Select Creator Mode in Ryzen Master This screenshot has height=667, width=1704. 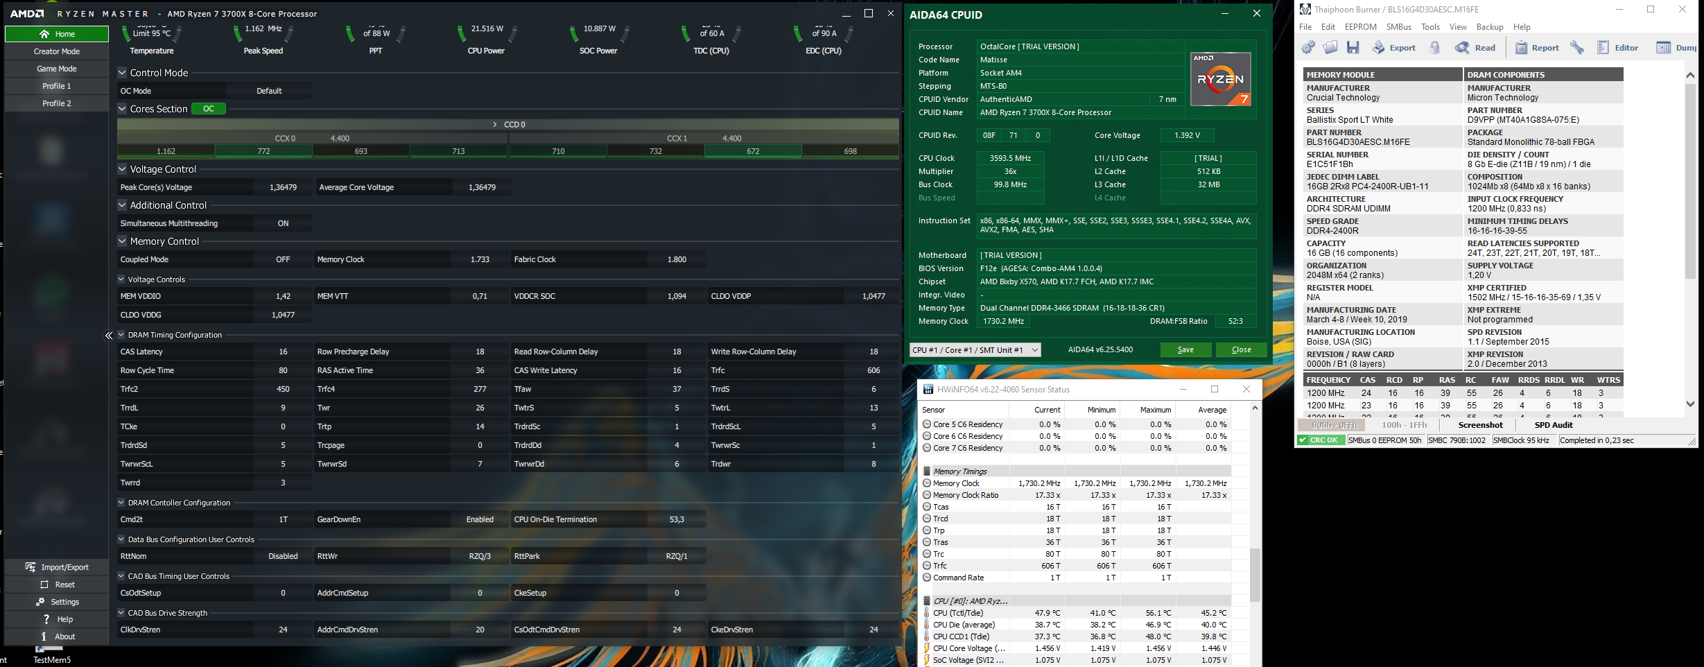coord(57,51)
